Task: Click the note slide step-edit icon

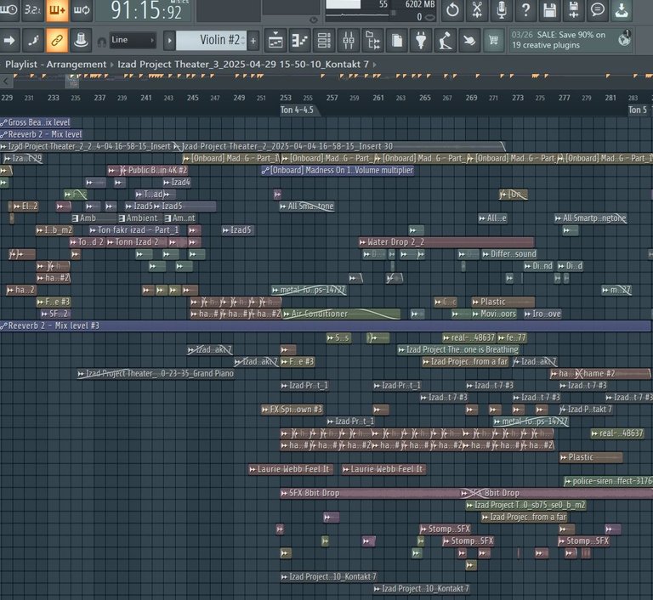Action: tap(33, 41)
